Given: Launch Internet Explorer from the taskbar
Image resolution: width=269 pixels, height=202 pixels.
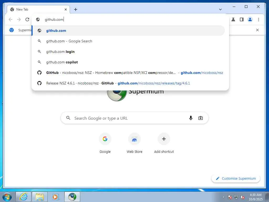Looking at the screenshot, I should tap(23, 197).
